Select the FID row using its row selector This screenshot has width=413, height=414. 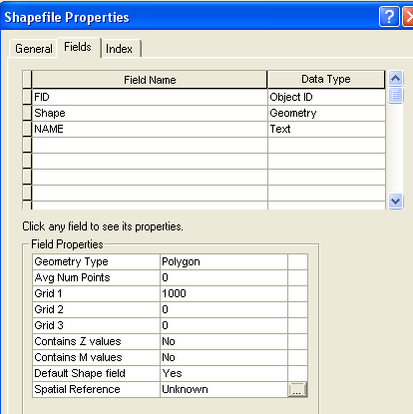[x=27, y=97]
